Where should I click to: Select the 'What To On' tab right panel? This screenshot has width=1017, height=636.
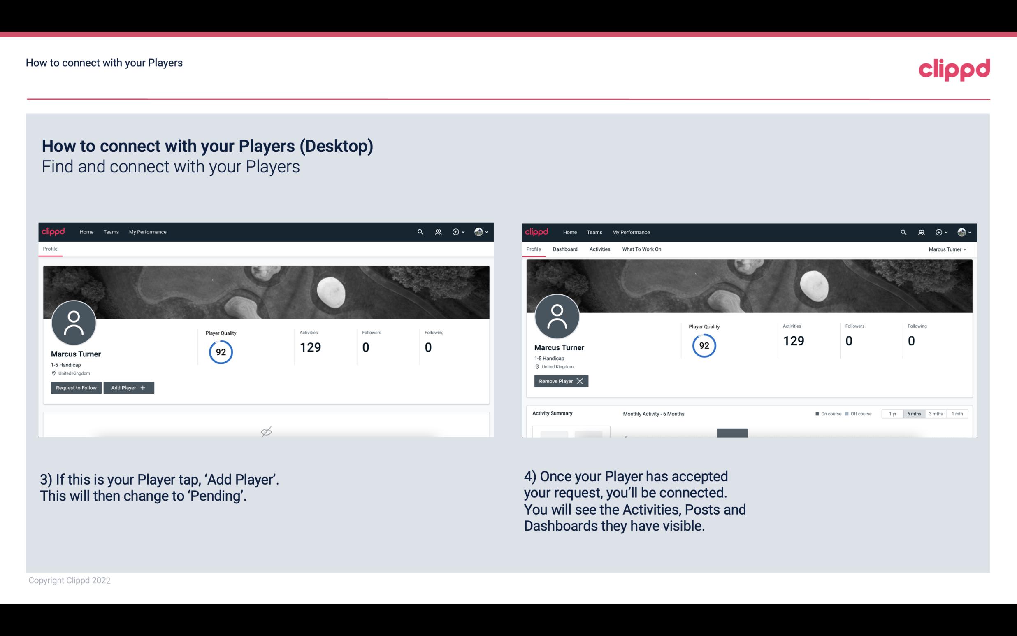coord(641,249)
